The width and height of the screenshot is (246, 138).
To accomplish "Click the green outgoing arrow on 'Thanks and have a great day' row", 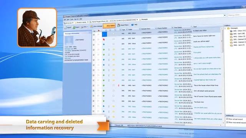I will (104, 49).
